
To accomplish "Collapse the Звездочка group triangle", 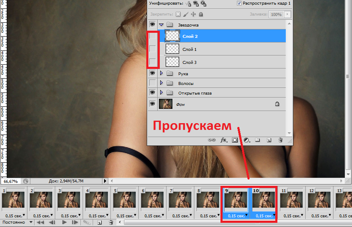I will [x=161, y=25].
